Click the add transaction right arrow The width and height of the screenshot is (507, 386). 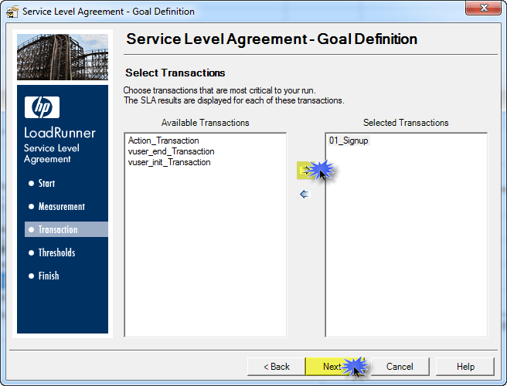coord(305,170)
